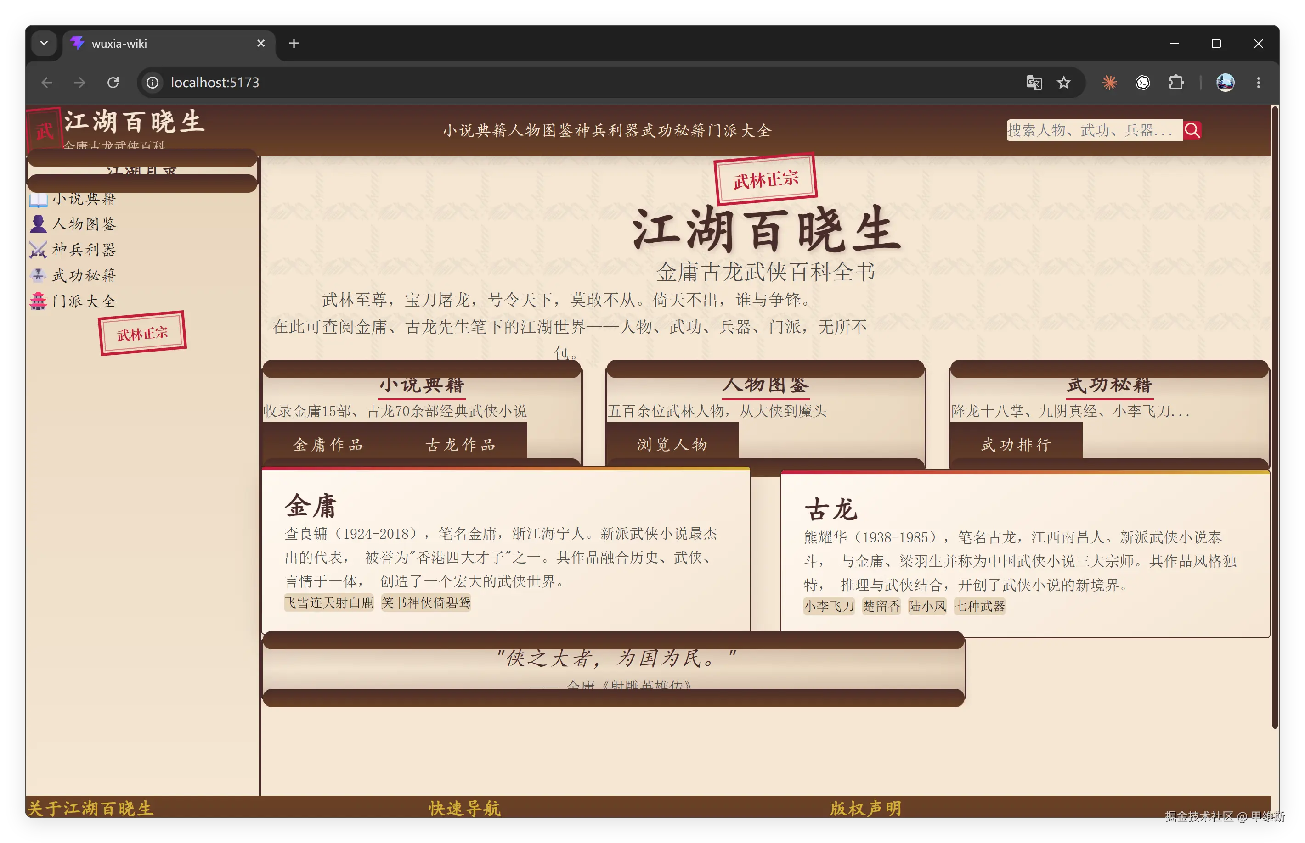
Task: Focus the 搜索人物、武功、兵器 search box
Action: [1094, 130]
